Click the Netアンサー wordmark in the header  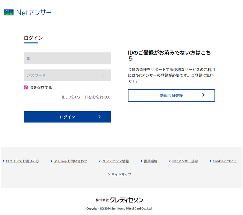pyautogui.click(x=34, y=12)
